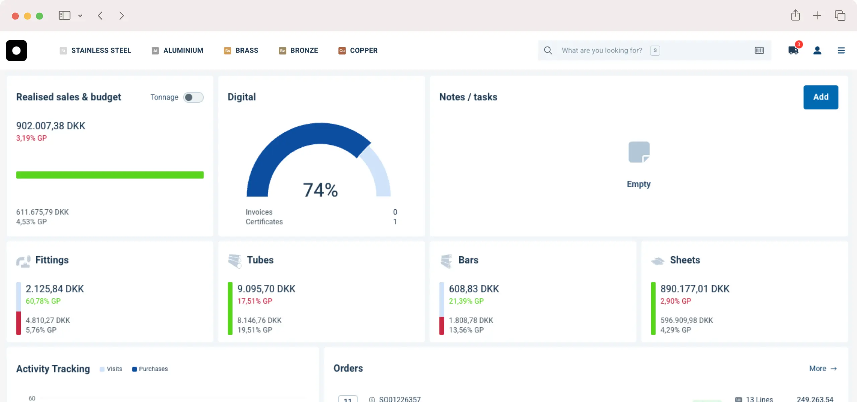The width and height of the screenshot is (857, 402).
Task: Toggle the Visits legend item
Action: [111, 369]
